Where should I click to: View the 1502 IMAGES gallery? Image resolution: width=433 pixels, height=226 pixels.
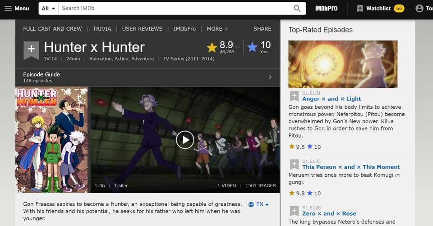point(261,186)
